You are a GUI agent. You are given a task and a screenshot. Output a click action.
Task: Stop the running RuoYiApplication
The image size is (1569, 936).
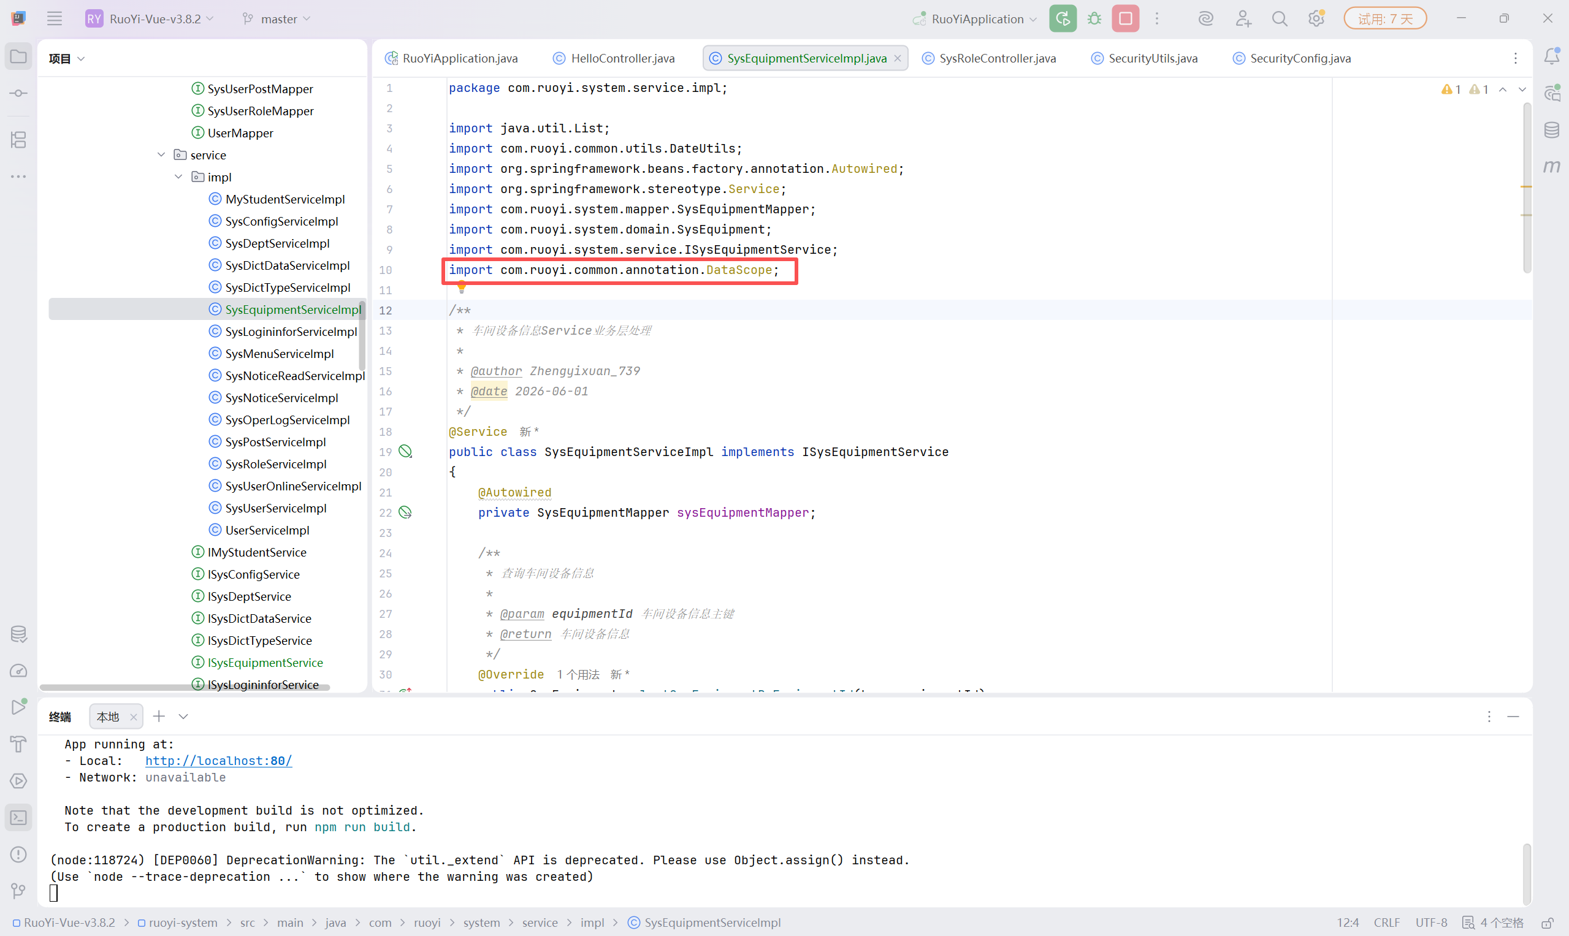coord(1126,18)
